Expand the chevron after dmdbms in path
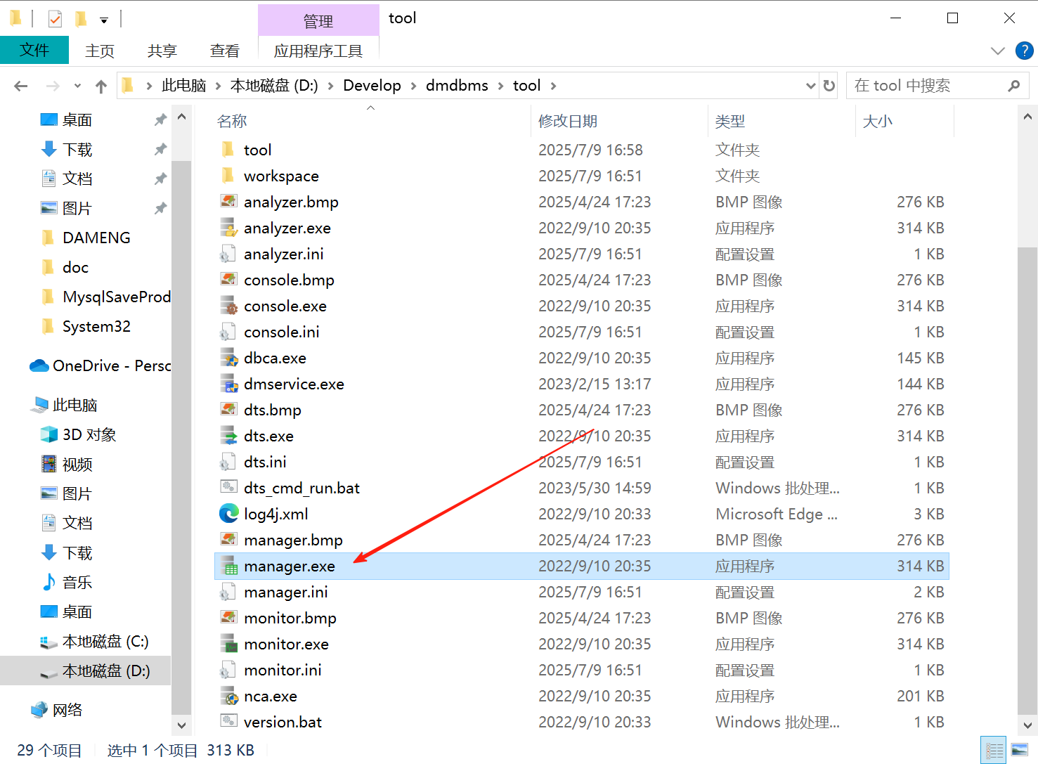The width and height of the screenshot is (1038, 764). pos(501,86)
